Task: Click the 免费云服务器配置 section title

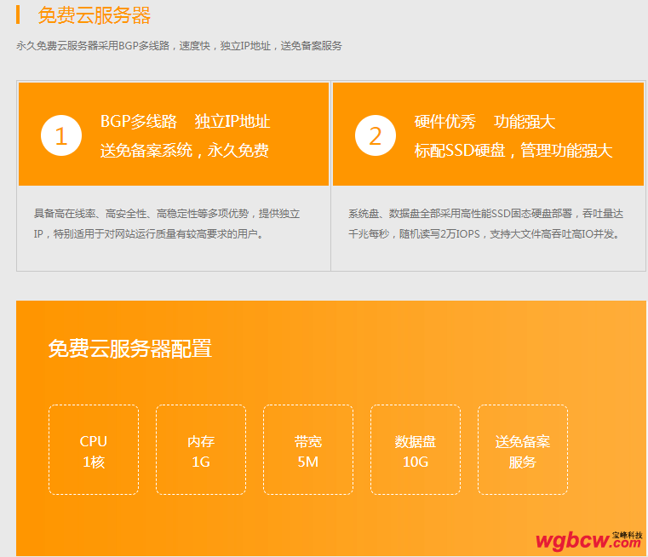Action: tap(129, 348)
